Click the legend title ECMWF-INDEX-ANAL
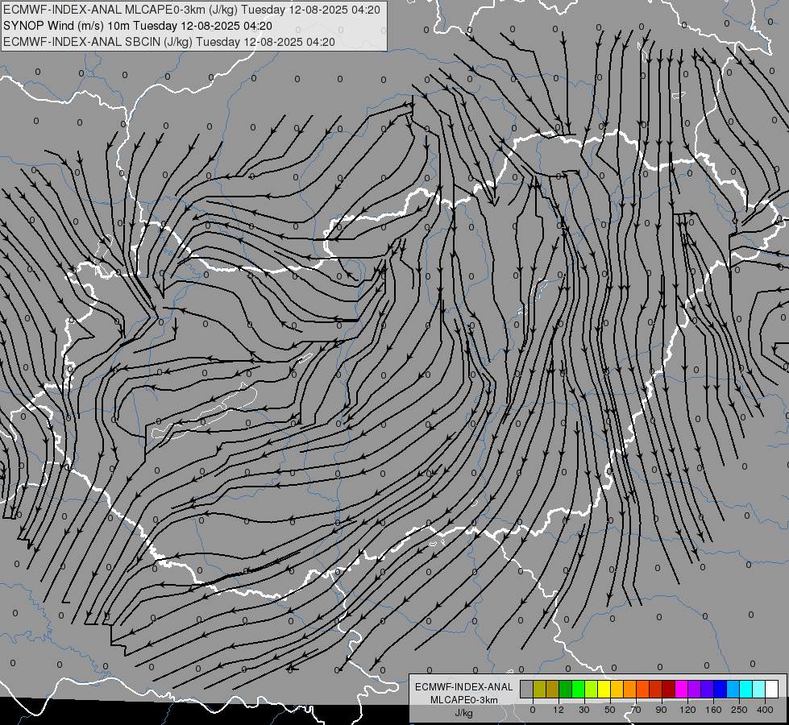The height and width of the screenshot is (725, 789). tap(463, 687)
